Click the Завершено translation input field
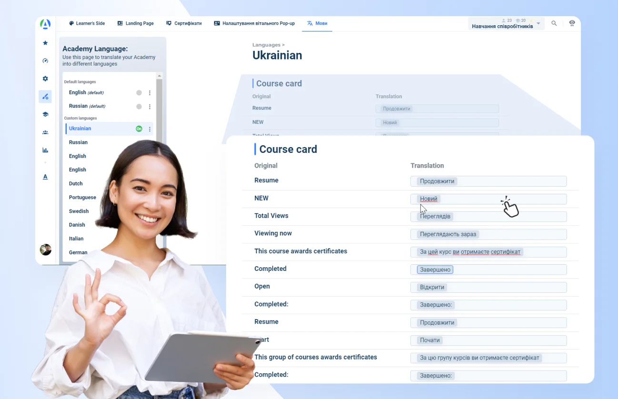 coord(488,269)
